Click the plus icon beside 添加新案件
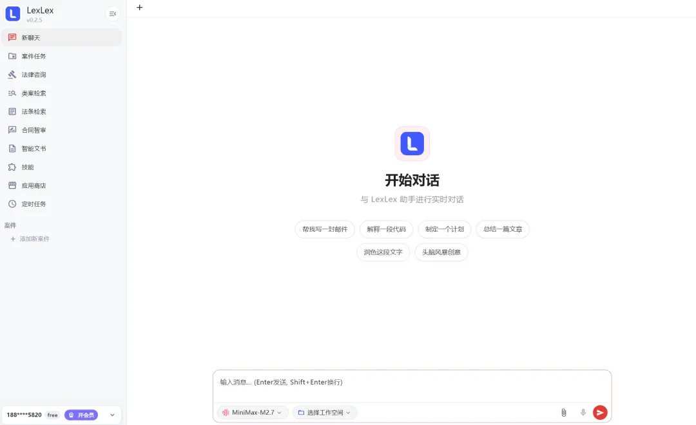The image size is (696, 425). click(x=13, y=239)
